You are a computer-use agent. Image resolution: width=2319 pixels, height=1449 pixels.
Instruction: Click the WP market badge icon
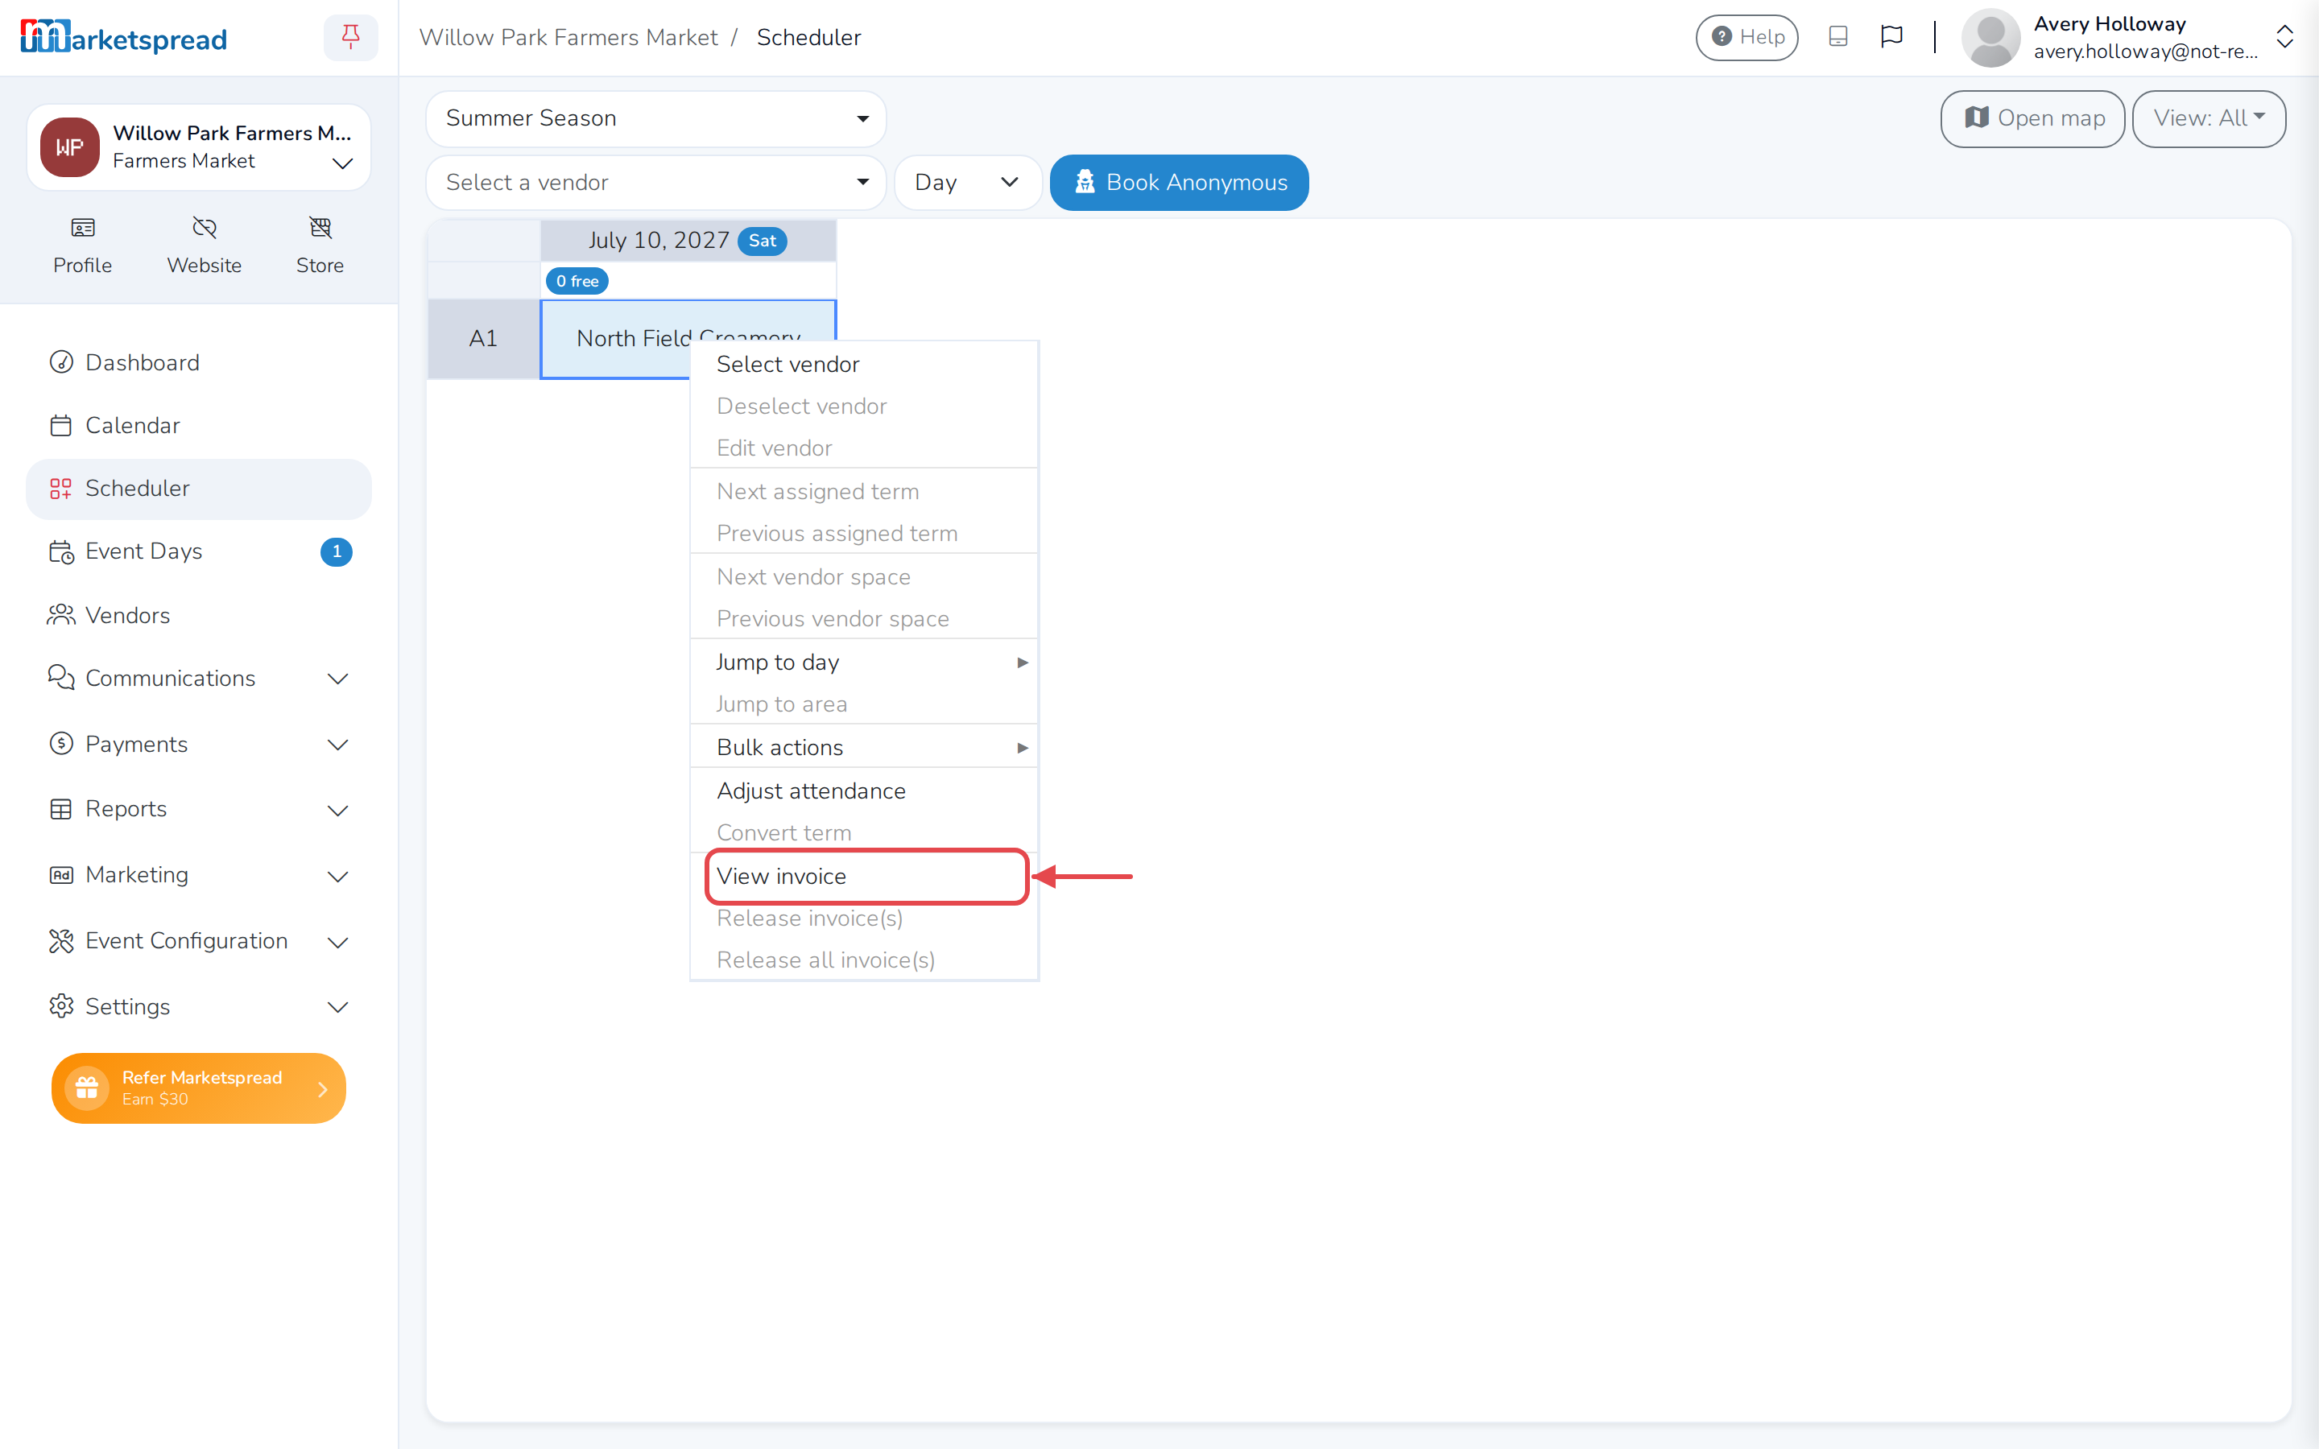point(70,147)
